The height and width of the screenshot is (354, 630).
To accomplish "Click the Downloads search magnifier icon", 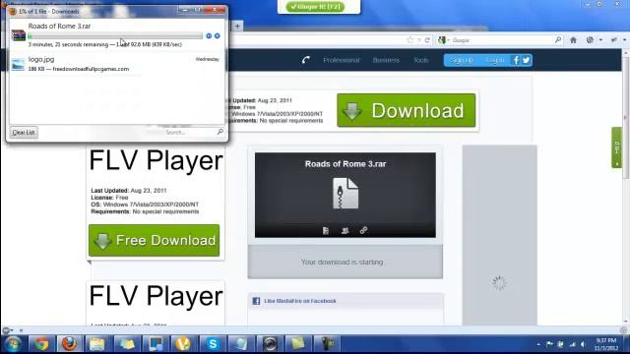I will click(x=220, y=132).
